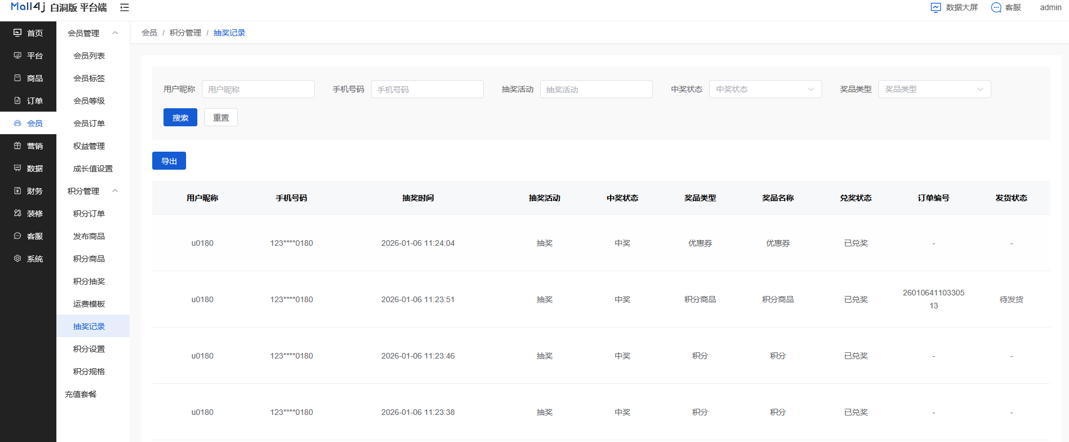The height and width of the screenshot is (442, 1069).
Task: Click the 中奖状态 column header
Action: (x=622, y=198)
